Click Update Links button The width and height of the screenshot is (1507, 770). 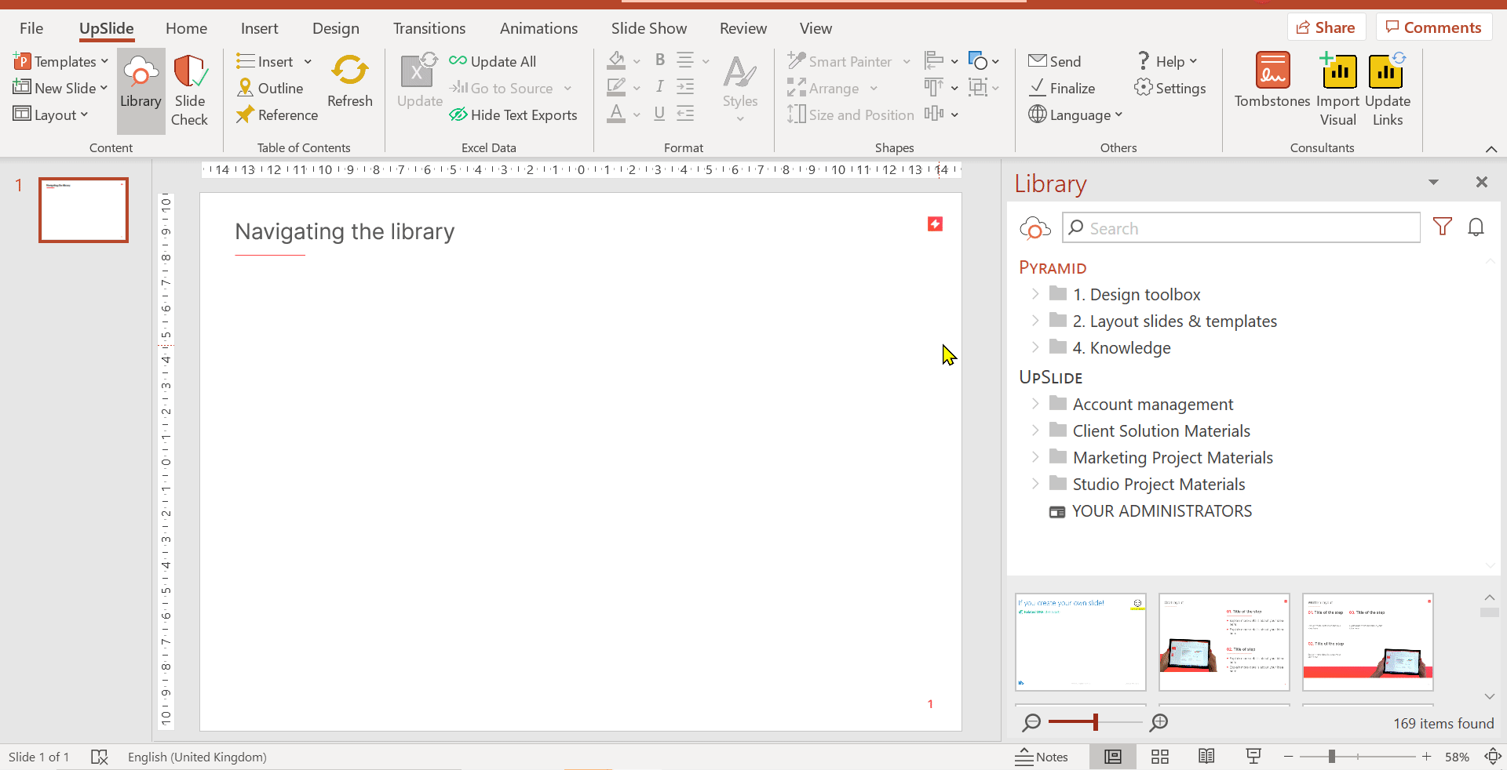point(1387,89)
